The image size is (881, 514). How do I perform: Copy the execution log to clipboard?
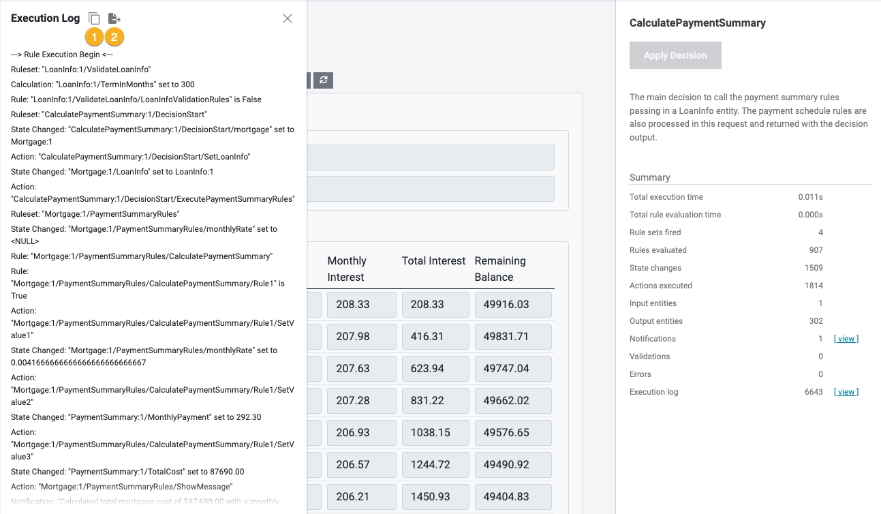[x=95, y=18]
